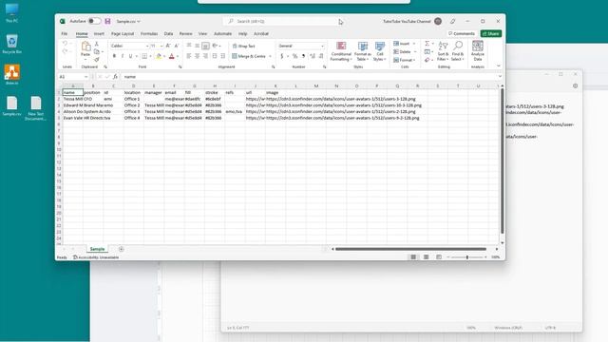
Task: Toggle Italic formatting
Action: click(x=123, y=56)
